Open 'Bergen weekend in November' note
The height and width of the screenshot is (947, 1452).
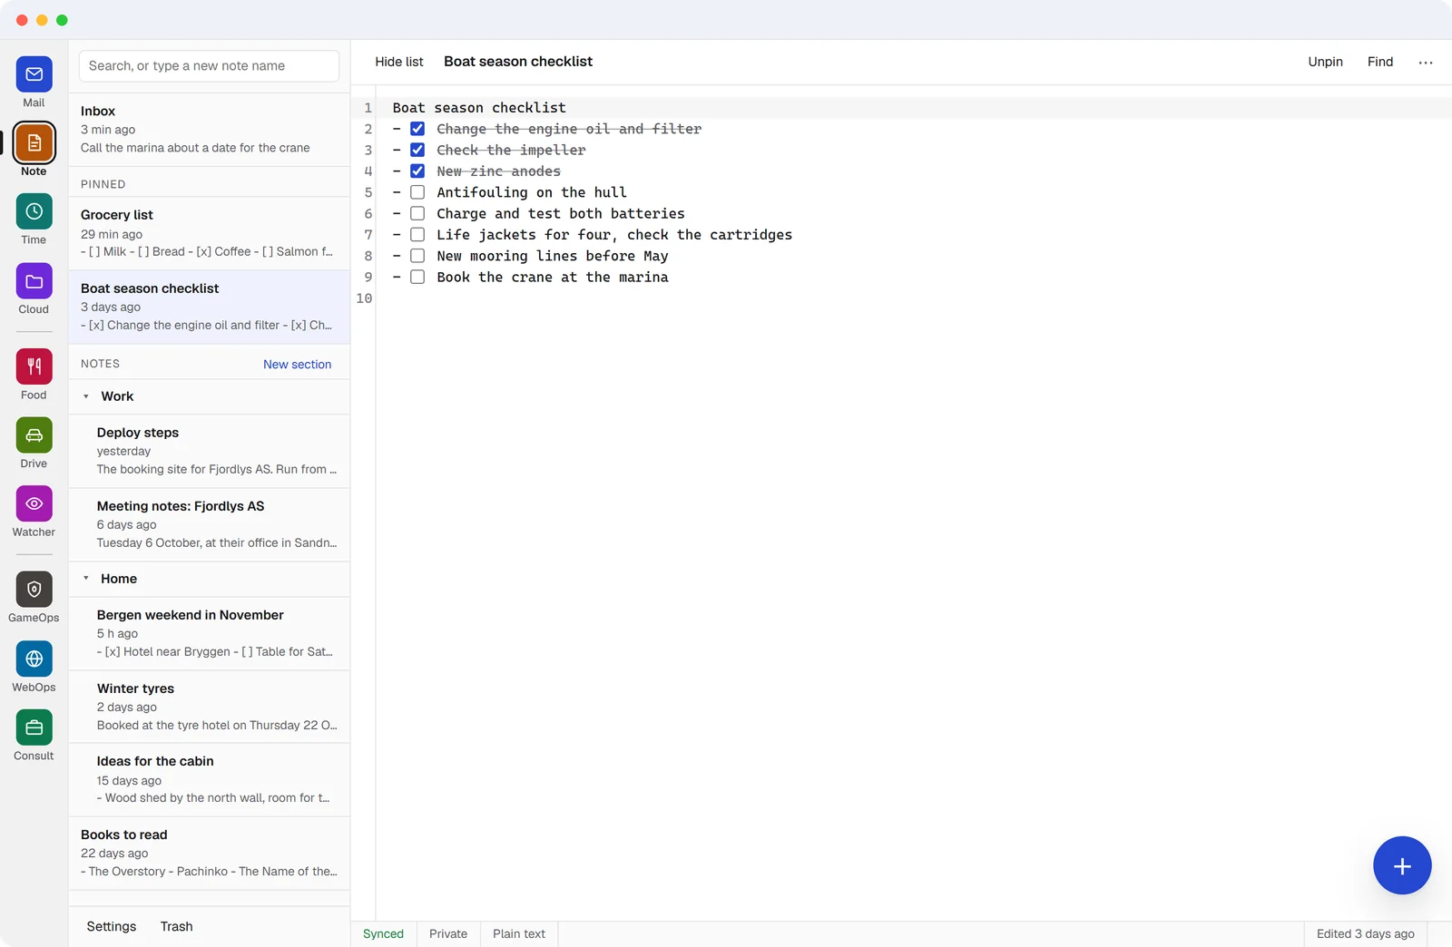pos(210,633)
